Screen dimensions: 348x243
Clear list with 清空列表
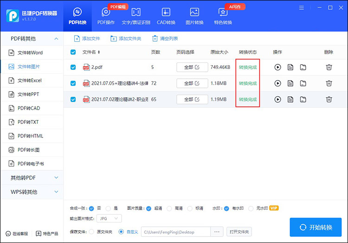(165, 38)
